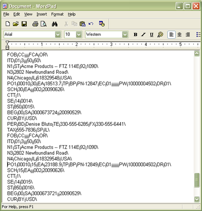The image size is (202, 211).
Task: Select Center alignment button
Action: click(180, 35)
